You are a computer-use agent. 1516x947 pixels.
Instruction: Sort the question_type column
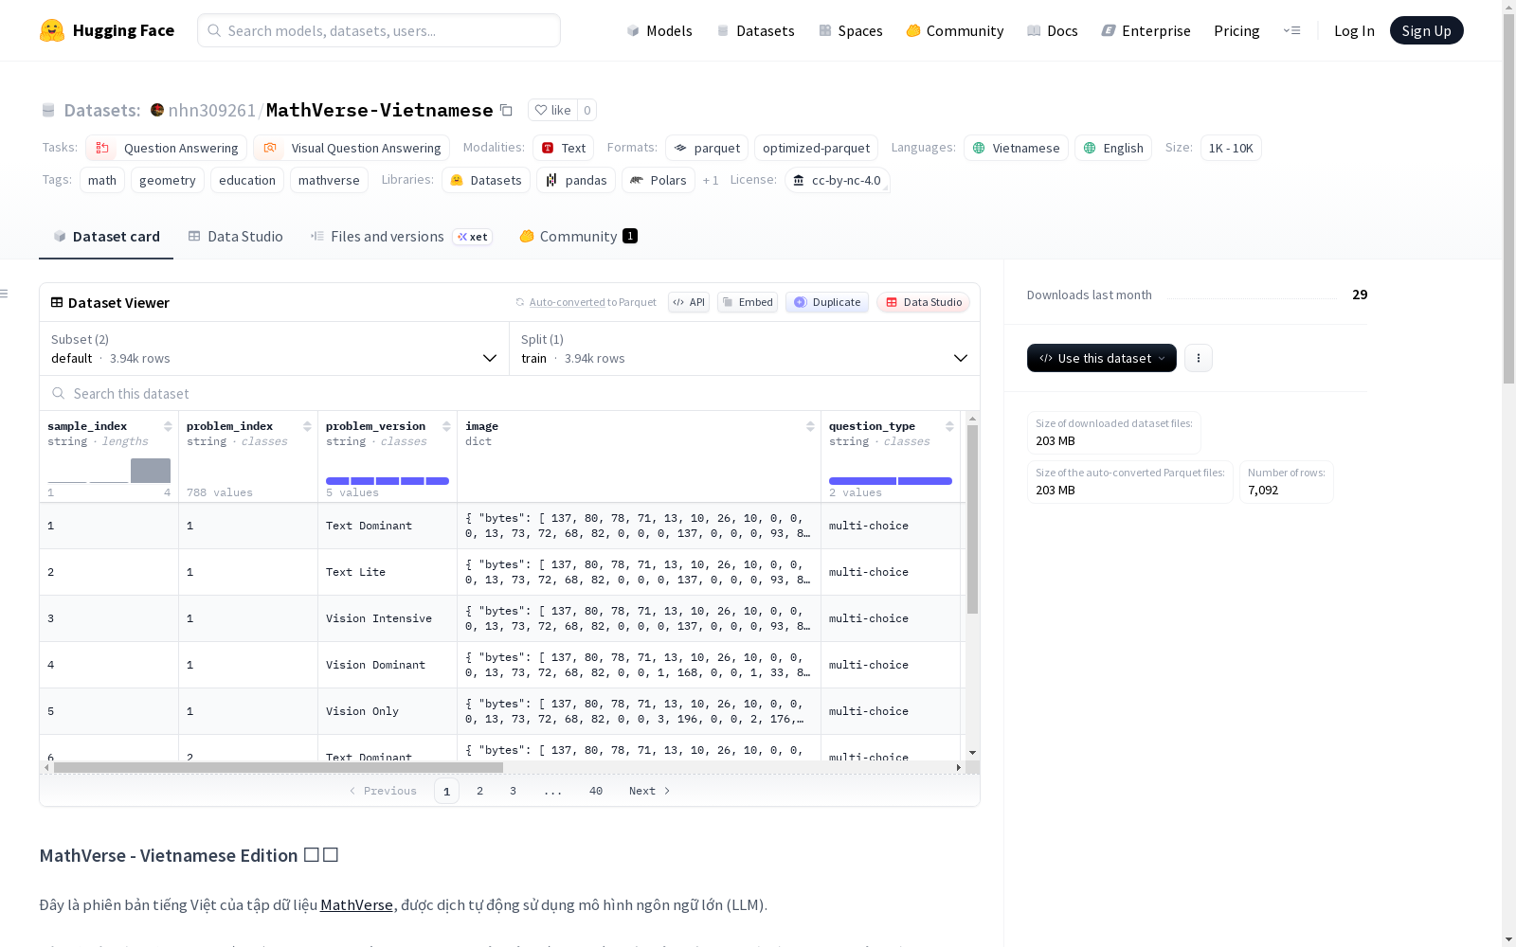pos(949,426)
